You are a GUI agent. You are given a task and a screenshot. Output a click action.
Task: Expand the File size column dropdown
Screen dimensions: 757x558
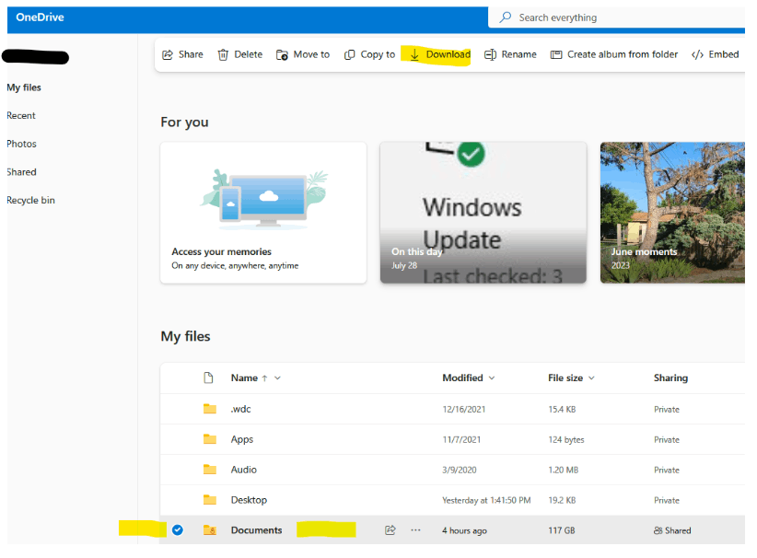591,378
